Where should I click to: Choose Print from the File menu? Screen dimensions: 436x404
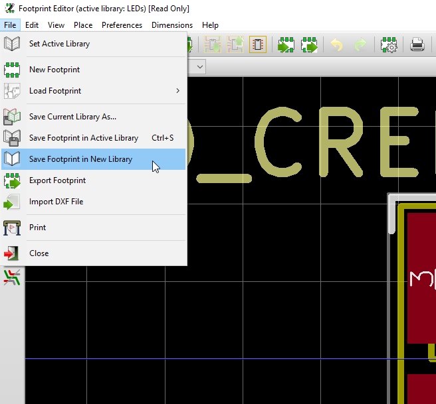coord(94,228)
